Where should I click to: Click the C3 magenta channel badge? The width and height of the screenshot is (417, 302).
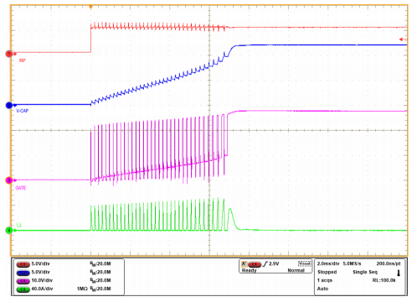pyautogui.click(x=23, y=281)
